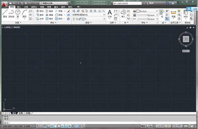Click the Table icon in annotation panel
198x129 pixels.
click(x=115, y=19)
